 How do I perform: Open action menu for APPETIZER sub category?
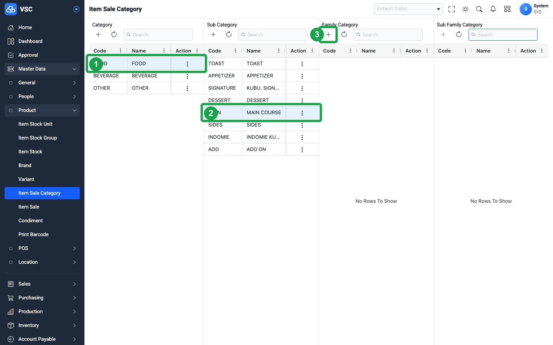(x=302, y=76)
